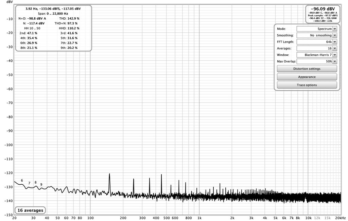This screenshot has width=348, height=221.
Task: Click the THD 142.9 % value
Action: point(73,18)
